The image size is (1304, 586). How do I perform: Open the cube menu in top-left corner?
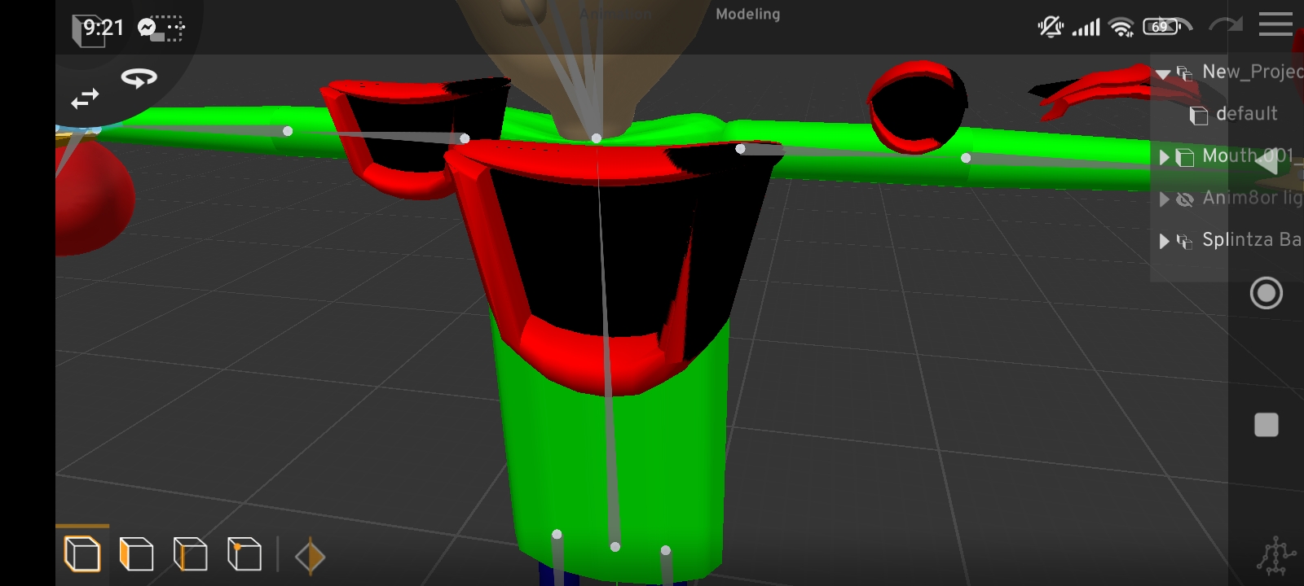pyautogui.click(x=88, y=31)
